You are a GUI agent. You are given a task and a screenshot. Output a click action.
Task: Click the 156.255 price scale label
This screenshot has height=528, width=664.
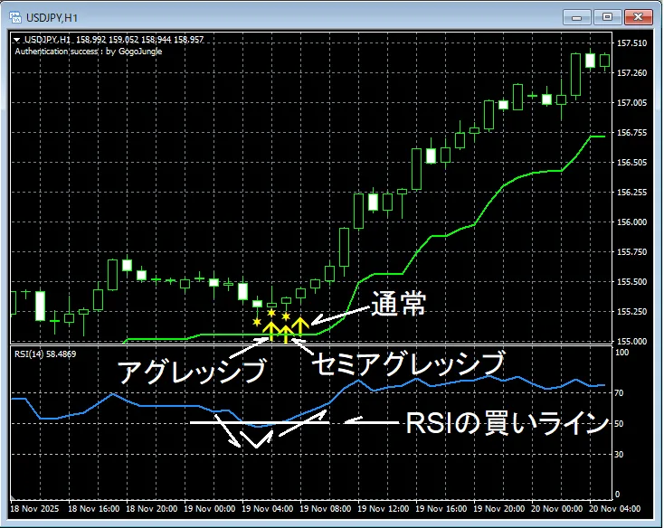[x=631, y=192]
